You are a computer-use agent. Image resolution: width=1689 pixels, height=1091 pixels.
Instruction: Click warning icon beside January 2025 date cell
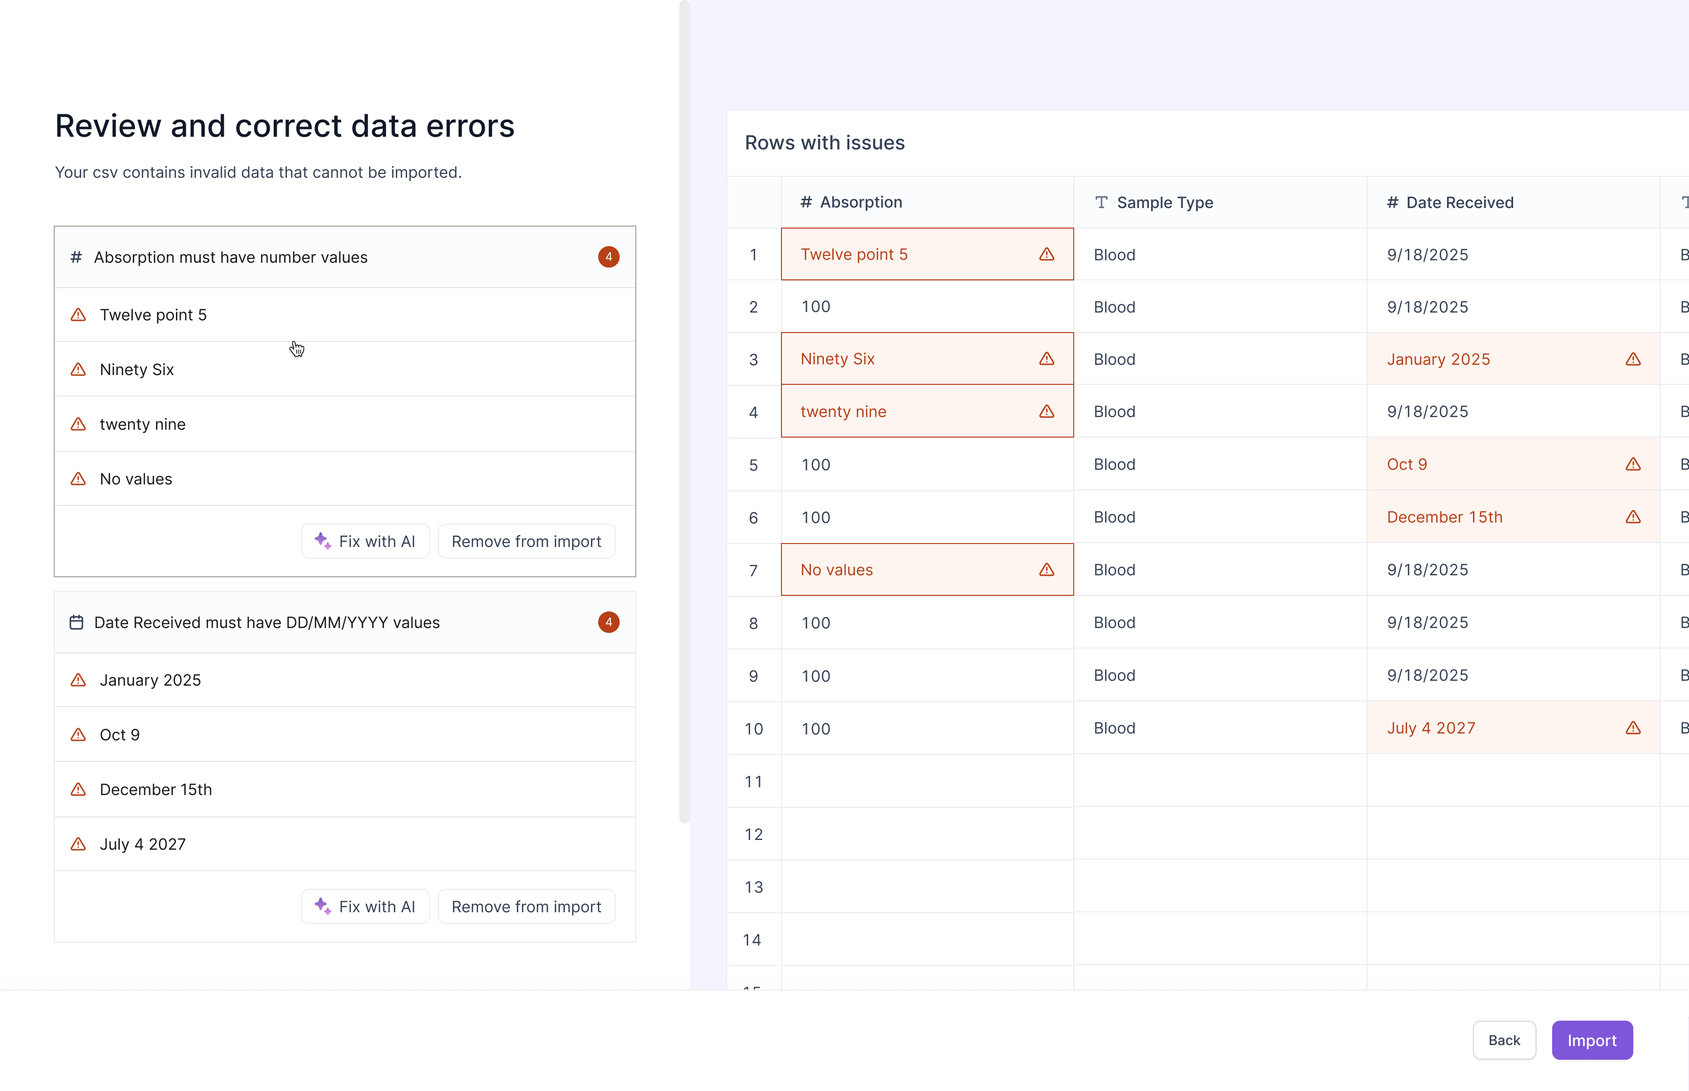pyautogui.click(x=1633, y=359)
